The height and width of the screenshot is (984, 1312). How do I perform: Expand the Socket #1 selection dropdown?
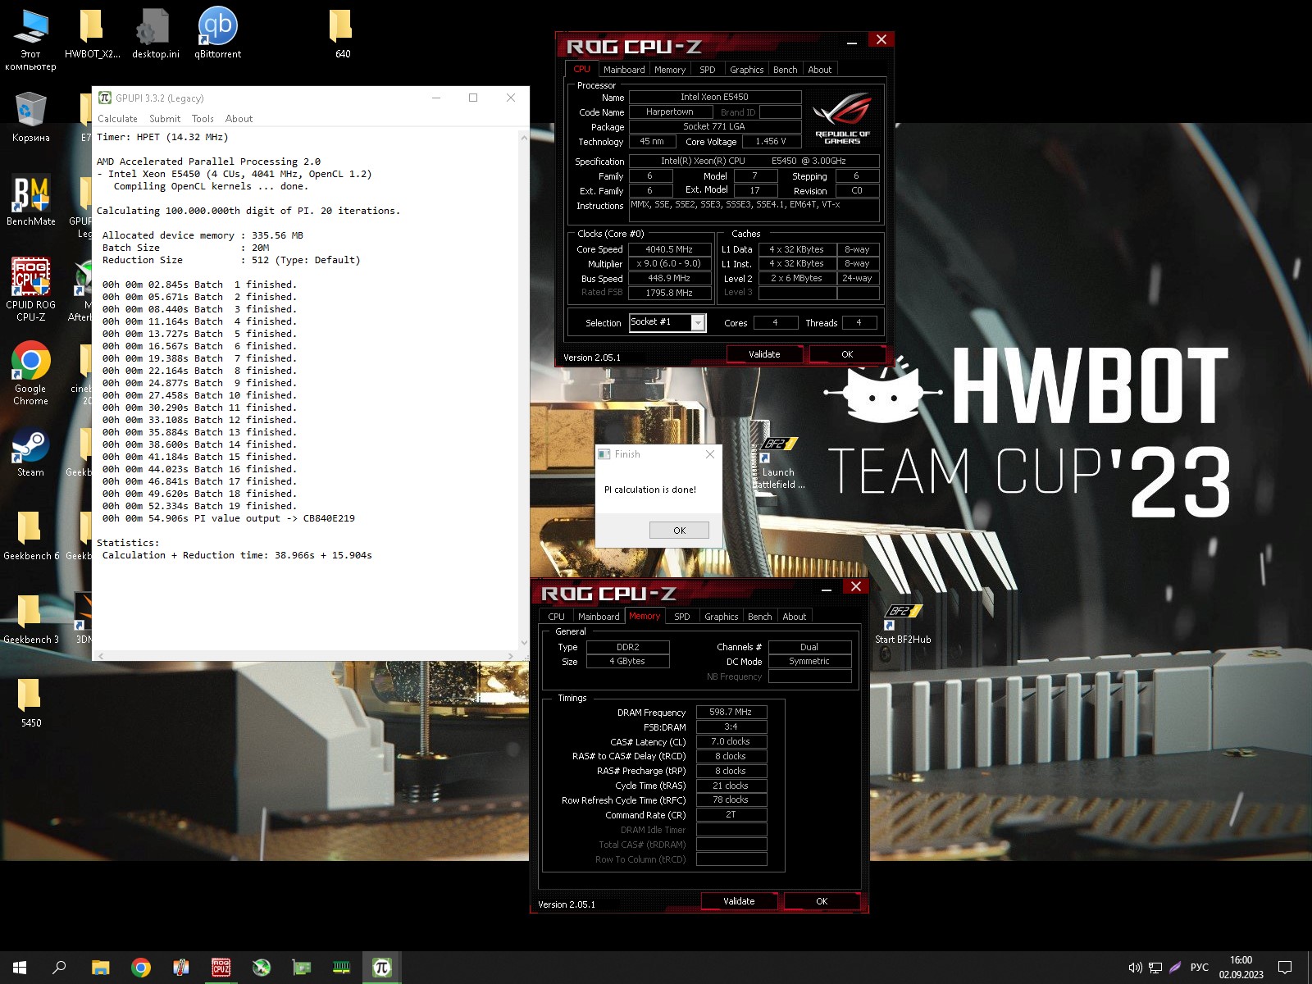(x=698, y=323)
